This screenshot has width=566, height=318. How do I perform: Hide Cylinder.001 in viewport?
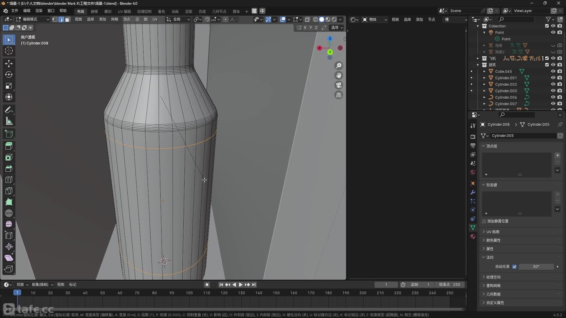(553, 78)
